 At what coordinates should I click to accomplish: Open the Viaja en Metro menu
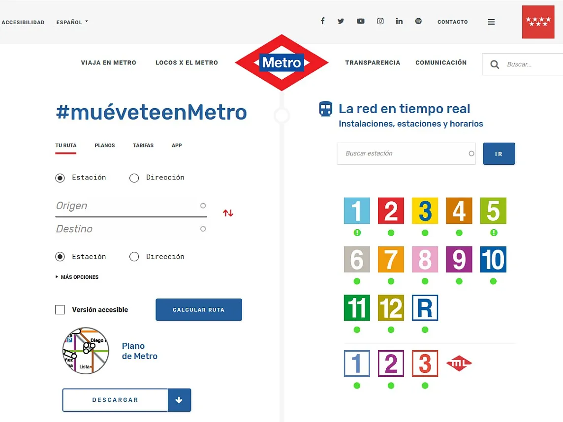pos(108,63)
